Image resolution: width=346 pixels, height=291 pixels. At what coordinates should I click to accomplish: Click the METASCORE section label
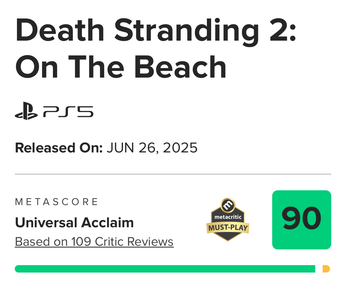coord(57,202)
